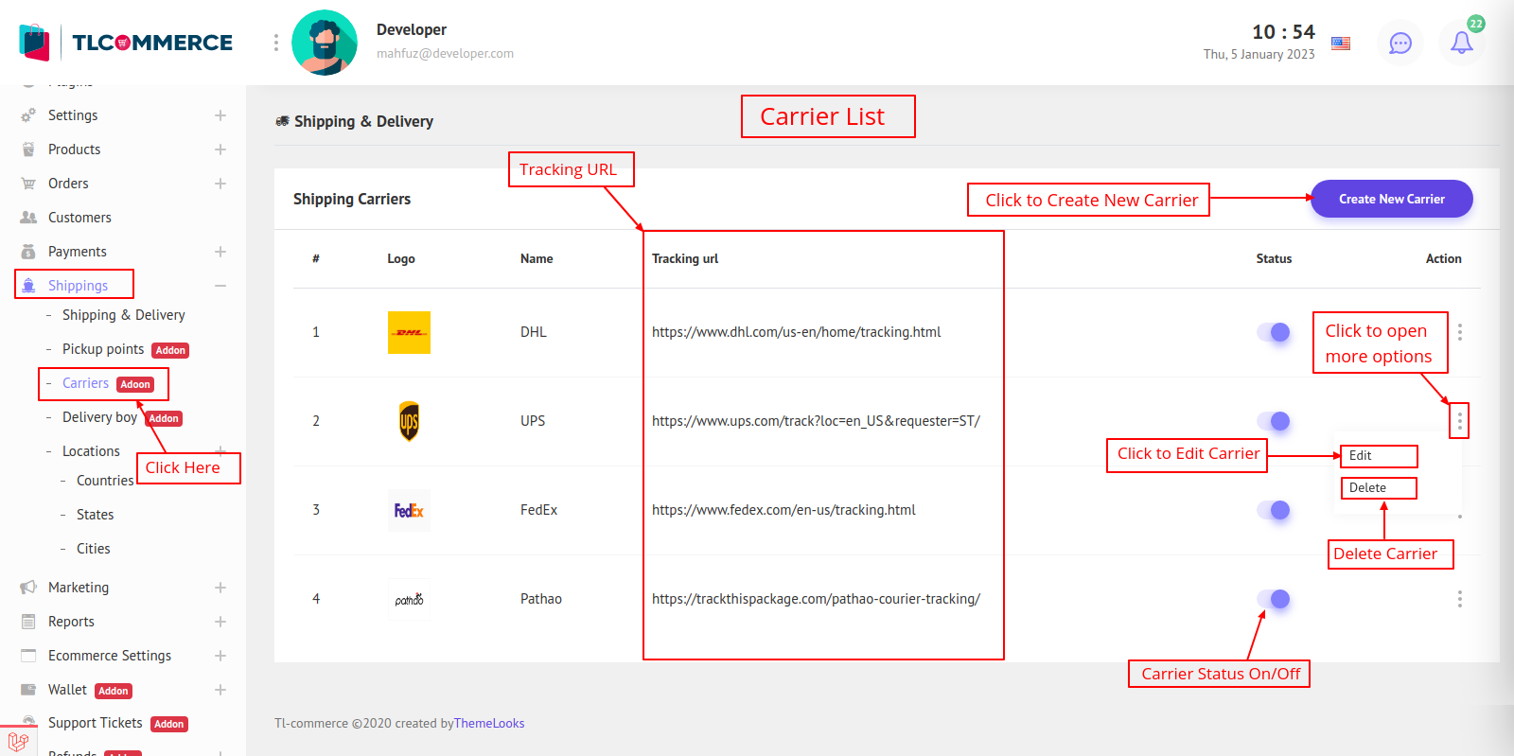Click the TLCommerce logo in header
The height and width of the screenshot is (756, 1514).
click(126, 43)
